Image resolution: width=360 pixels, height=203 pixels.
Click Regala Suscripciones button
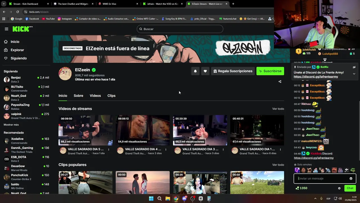[x=233, y=71]
